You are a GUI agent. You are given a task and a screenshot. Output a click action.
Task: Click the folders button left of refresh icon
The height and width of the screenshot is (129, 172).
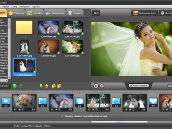point(5,86)
